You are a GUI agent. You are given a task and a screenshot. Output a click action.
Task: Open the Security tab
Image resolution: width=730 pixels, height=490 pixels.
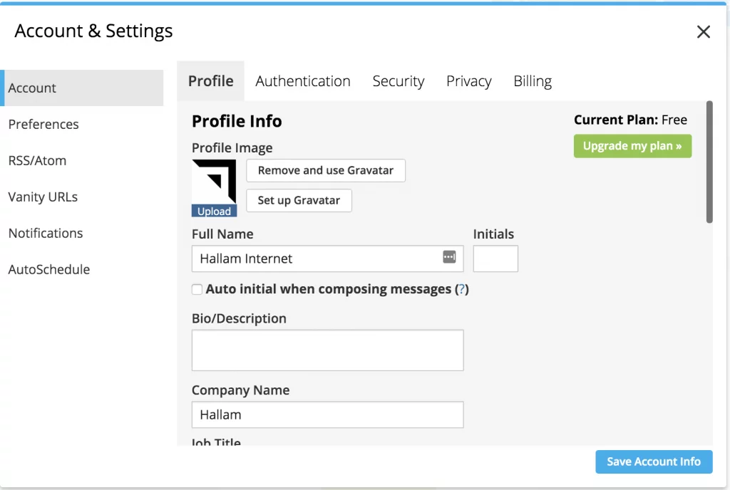coord(399,81)
